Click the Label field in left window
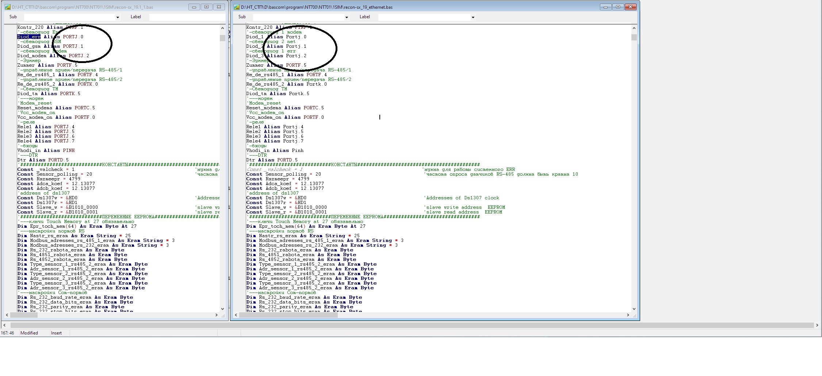This screenshot has height=376, width=822. (187, 17)
